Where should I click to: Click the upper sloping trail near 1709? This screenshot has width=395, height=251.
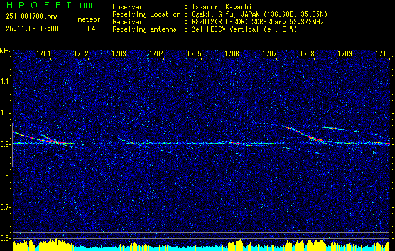(x=350, y=130)
